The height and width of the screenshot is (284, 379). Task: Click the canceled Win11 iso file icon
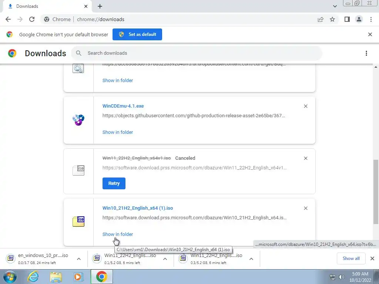pos(78,170)
